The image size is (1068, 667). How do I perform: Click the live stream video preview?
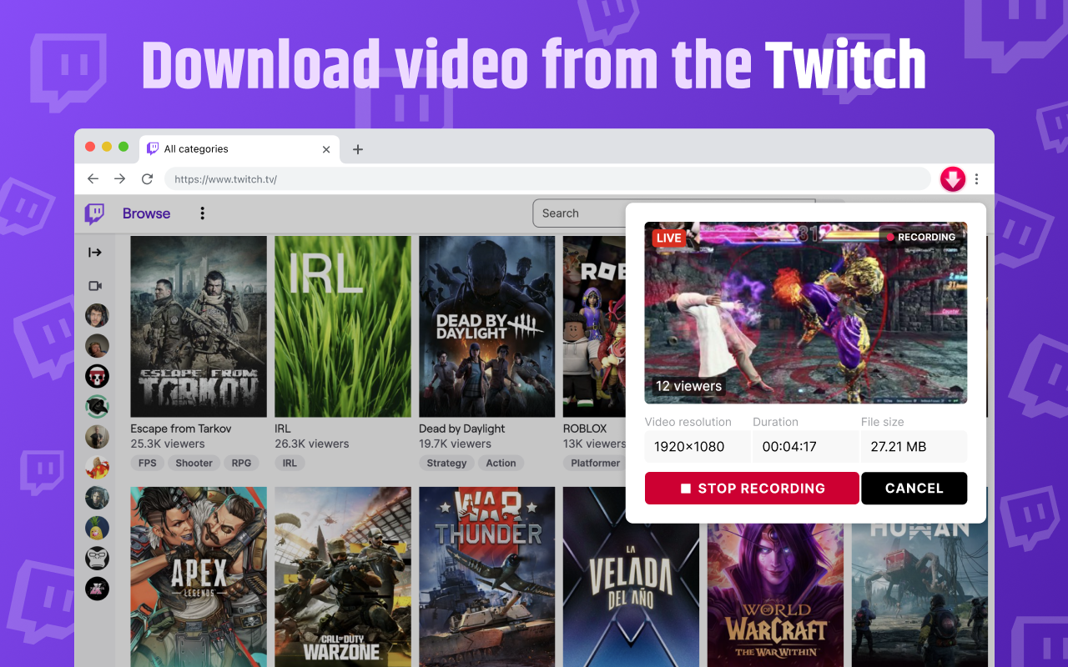tap(806, 313)
